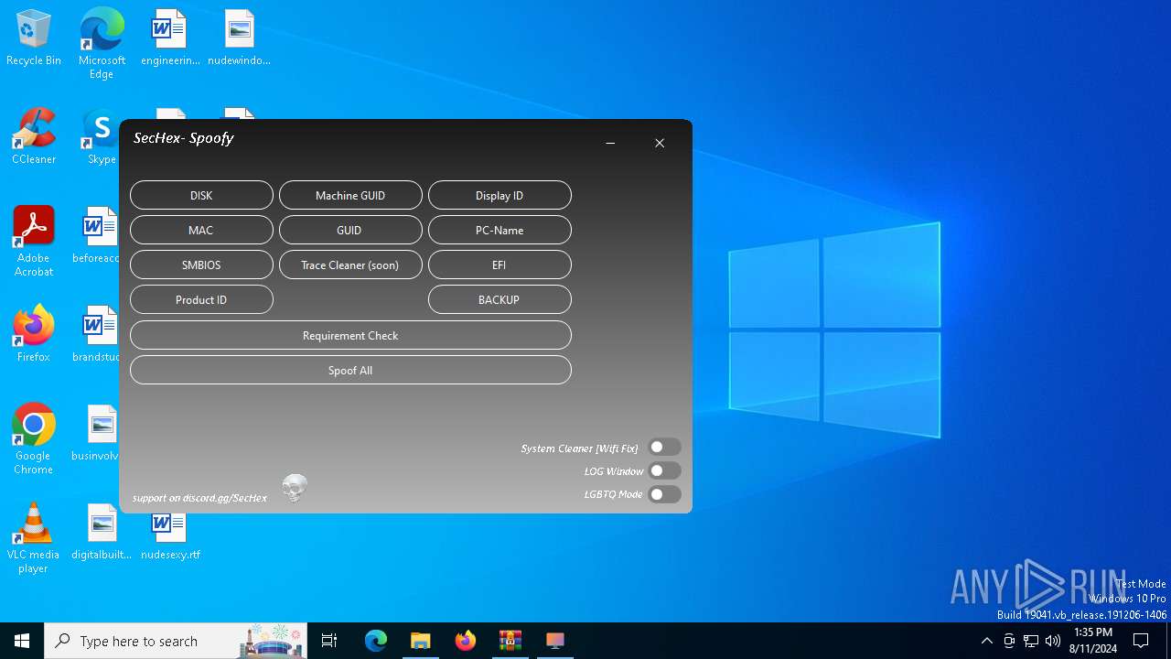Click the BACKUP button
Image resolution: width=1171 pixels, height=659 pixels.
coord(500,299)
